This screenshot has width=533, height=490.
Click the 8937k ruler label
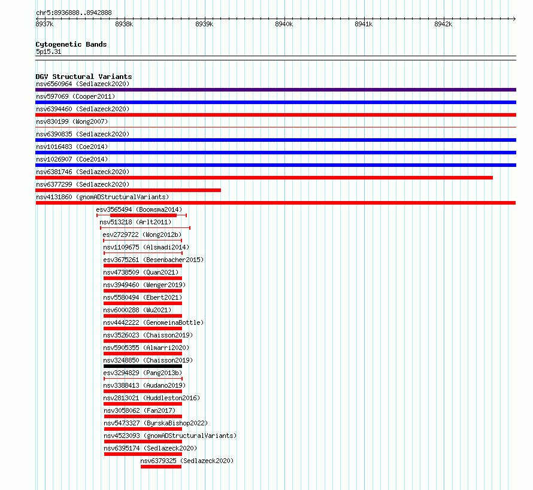[44, 24]
